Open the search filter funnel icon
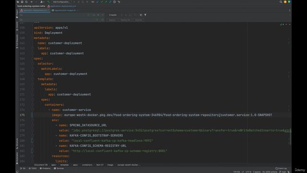The height and width of the screenshot is (173, 307). point(145,15)
